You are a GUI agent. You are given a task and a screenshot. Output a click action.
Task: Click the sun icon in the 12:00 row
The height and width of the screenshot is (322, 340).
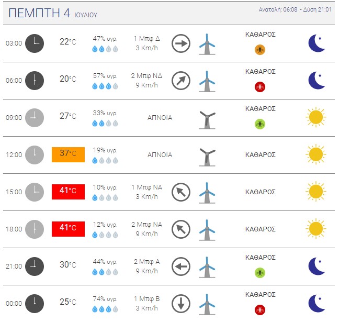(315, 154)
